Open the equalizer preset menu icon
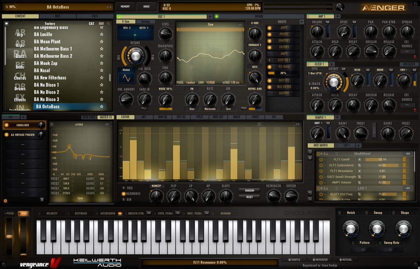Viewport: 420px width, 269px height. point(52,124)
